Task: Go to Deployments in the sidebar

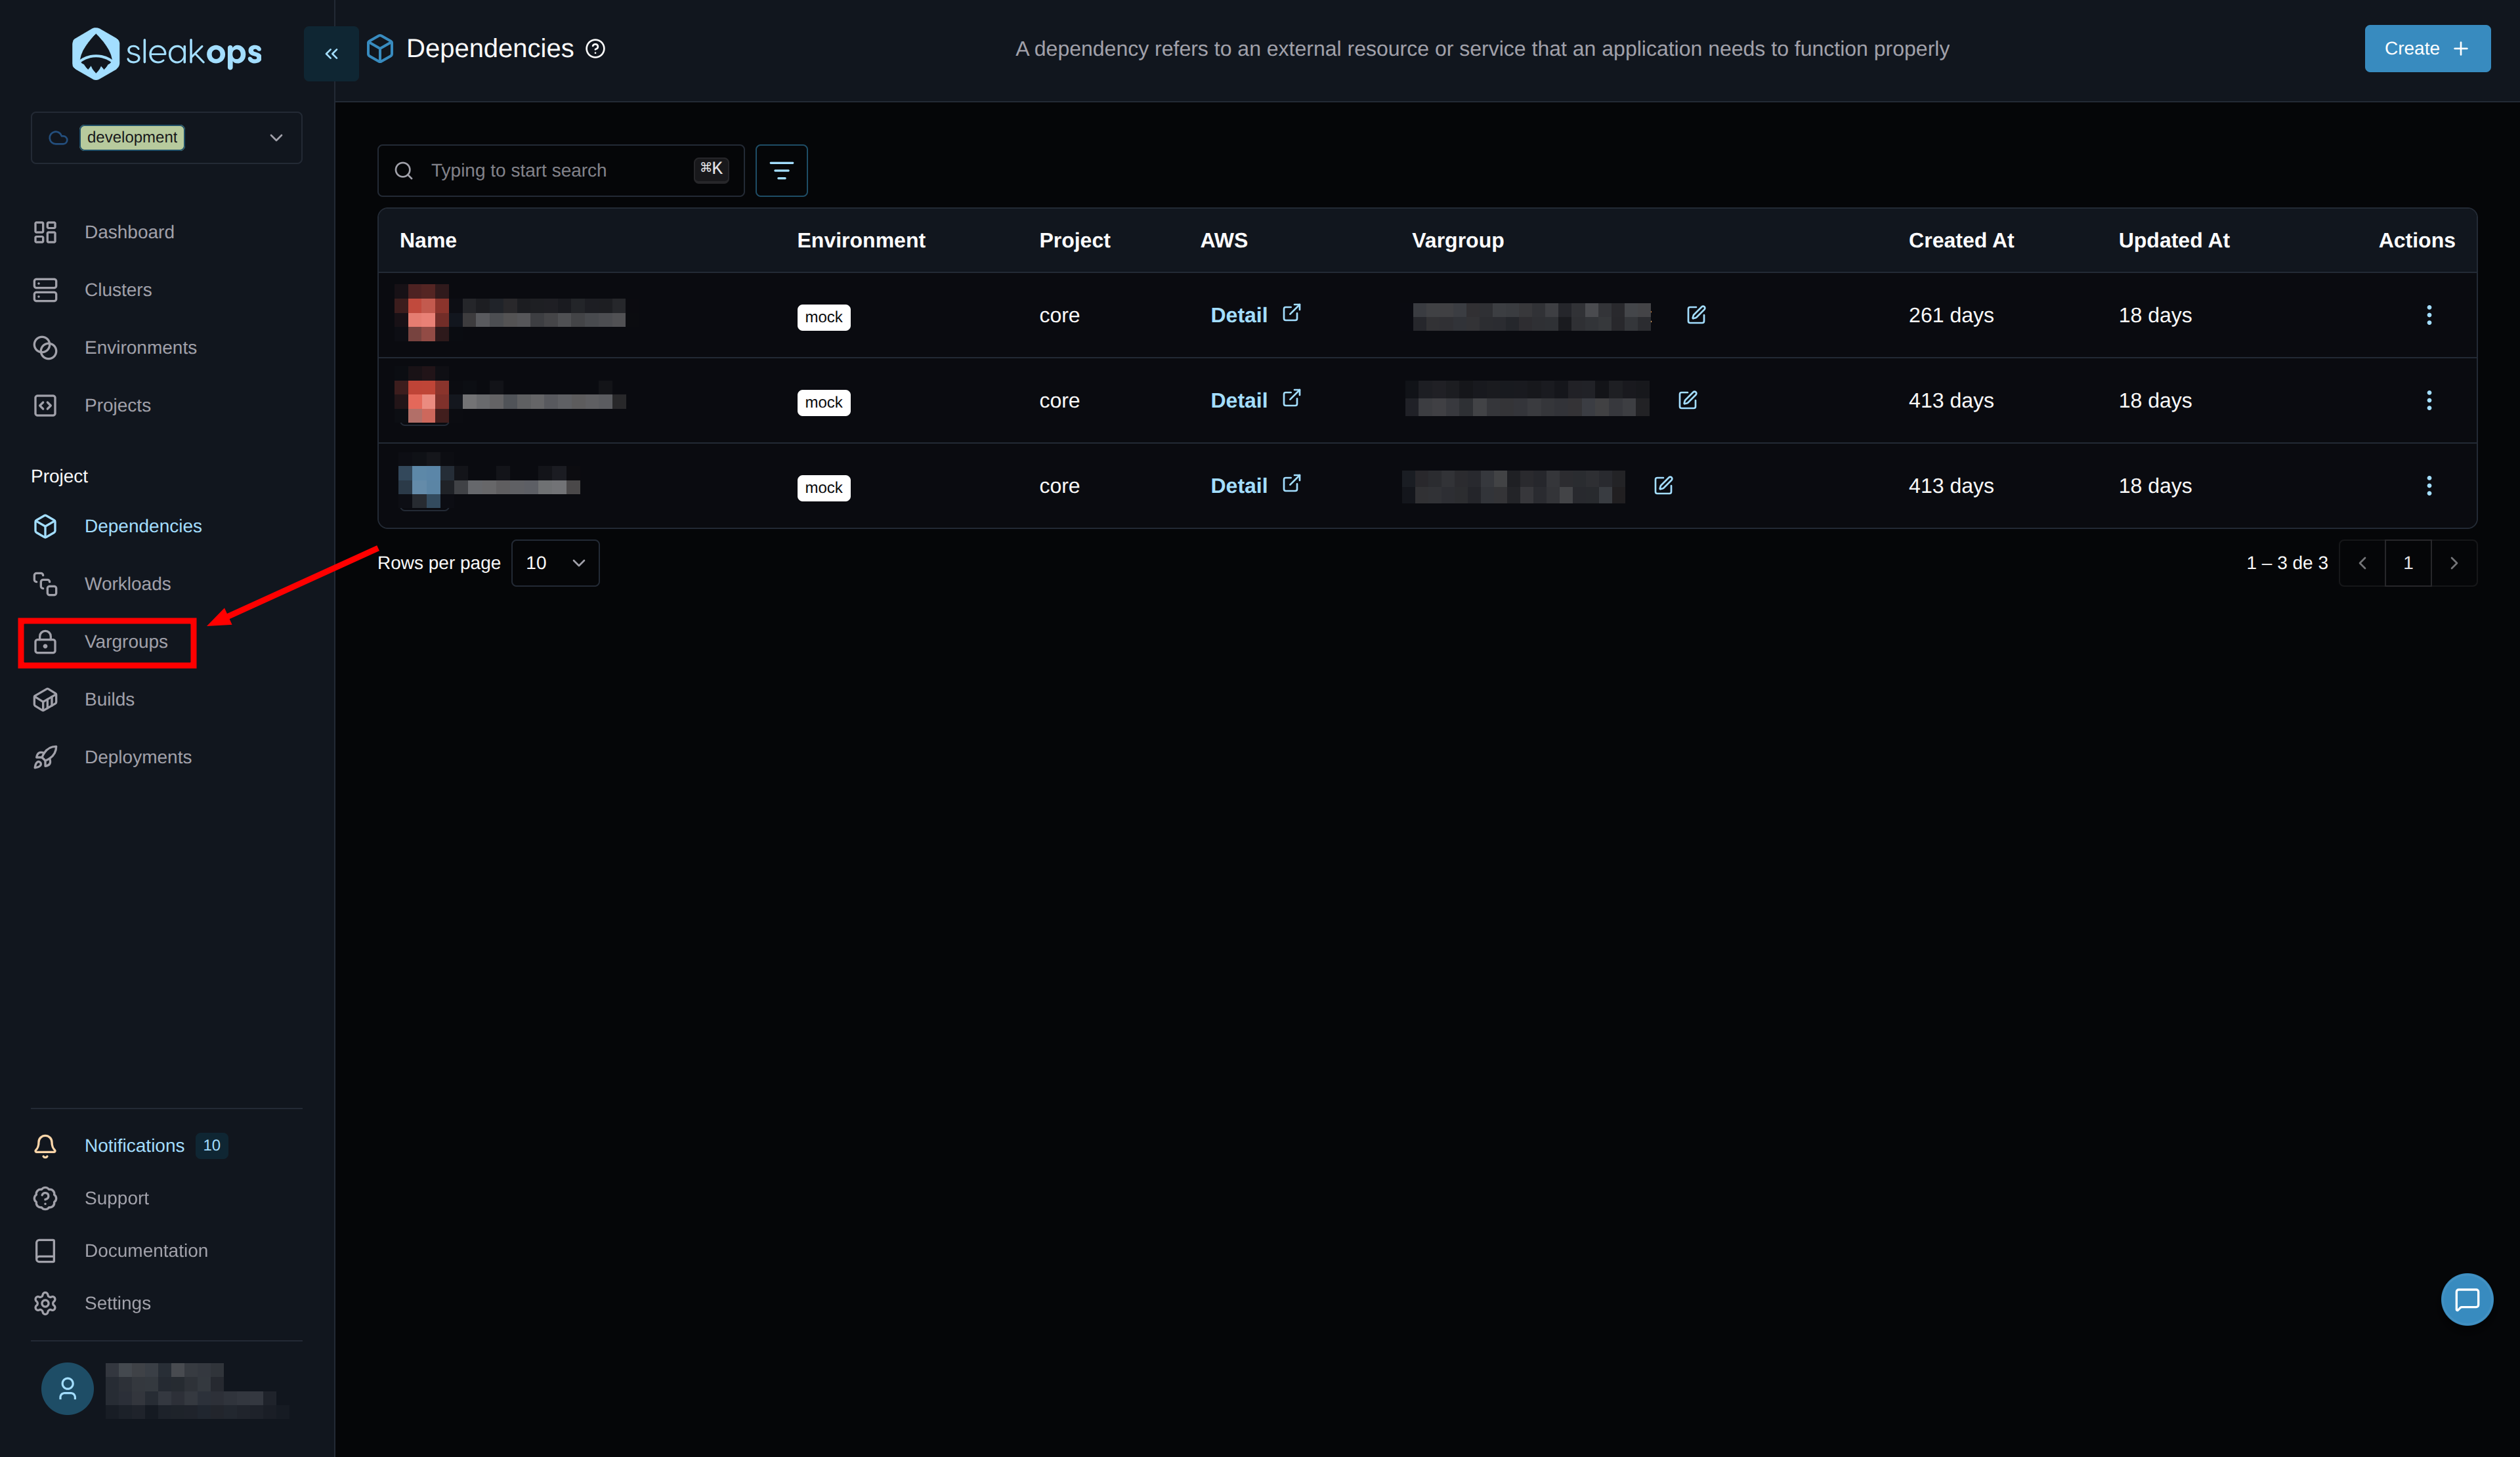Action: (x=137, y=756)
